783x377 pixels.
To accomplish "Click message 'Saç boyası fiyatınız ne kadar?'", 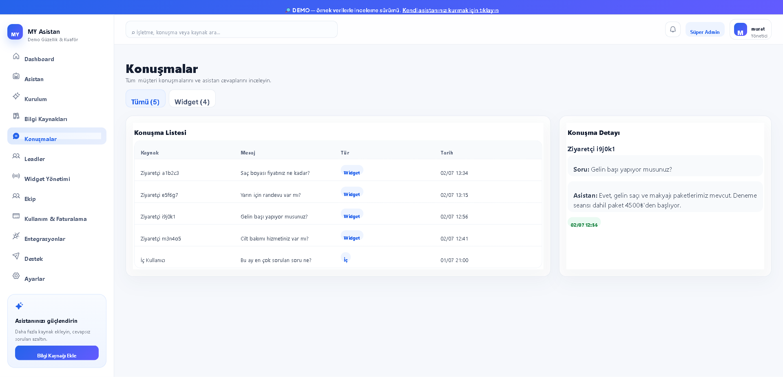I will (275, 173).
